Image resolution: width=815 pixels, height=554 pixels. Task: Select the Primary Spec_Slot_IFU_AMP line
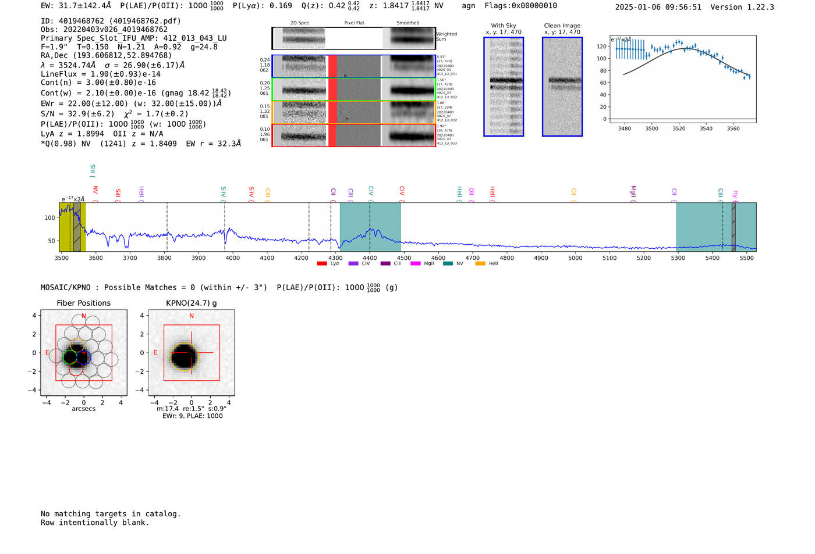coord(134,38)
